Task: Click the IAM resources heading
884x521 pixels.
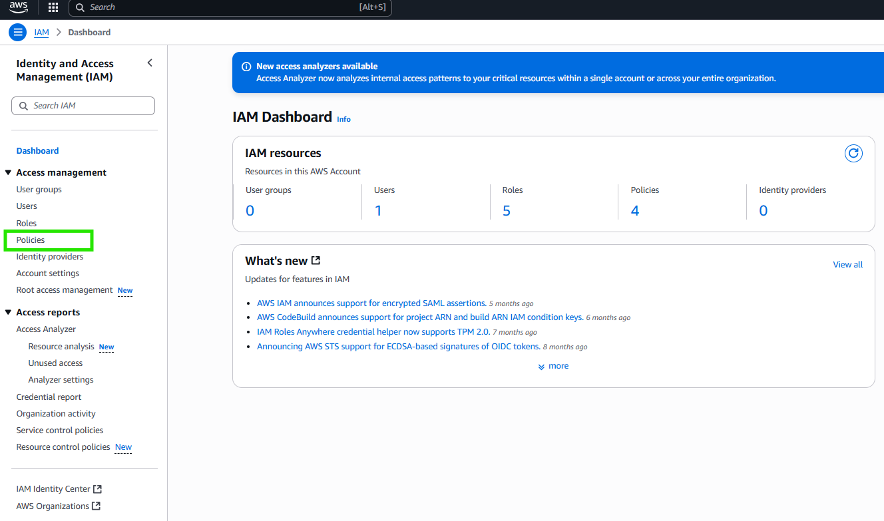Action: click(x=283, y=153)
